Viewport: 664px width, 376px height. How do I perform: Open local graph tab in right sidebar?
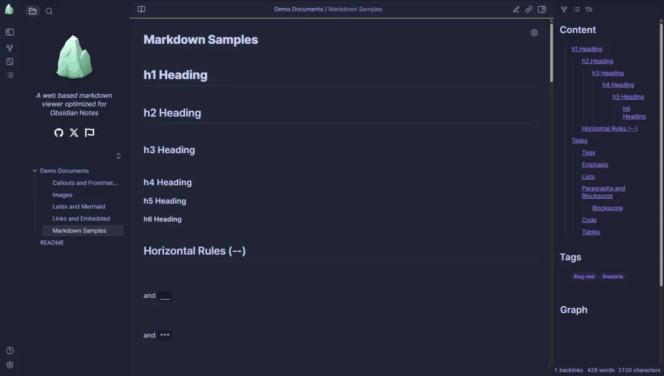click(x=564, y=9)
